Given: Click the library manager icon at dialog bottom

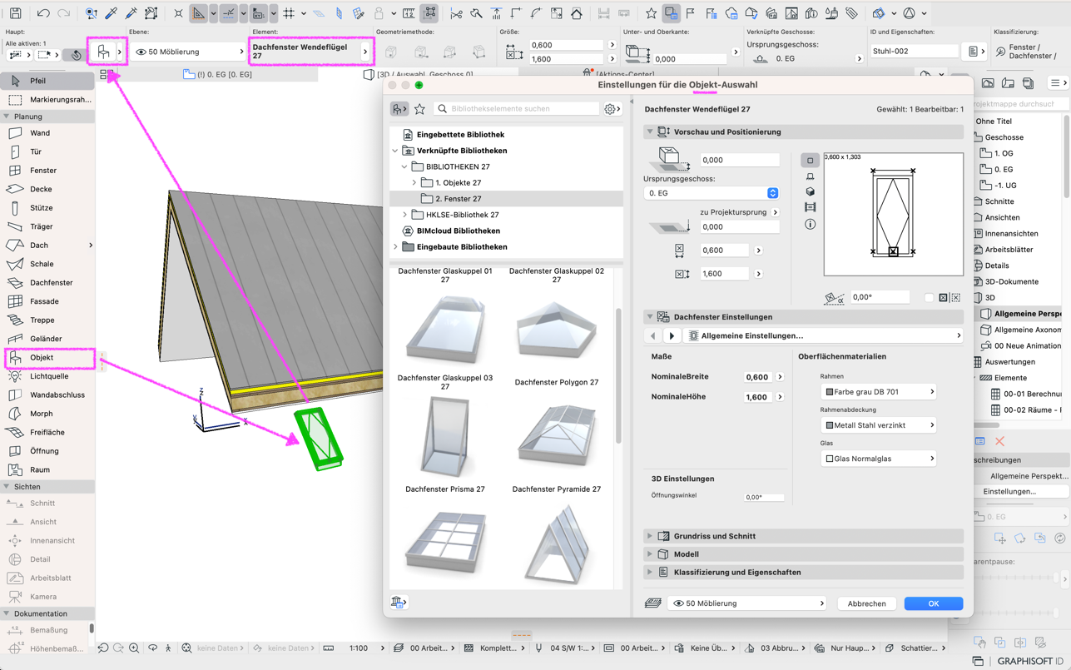Looking at the screenshot, I should (x=399, y=603).
